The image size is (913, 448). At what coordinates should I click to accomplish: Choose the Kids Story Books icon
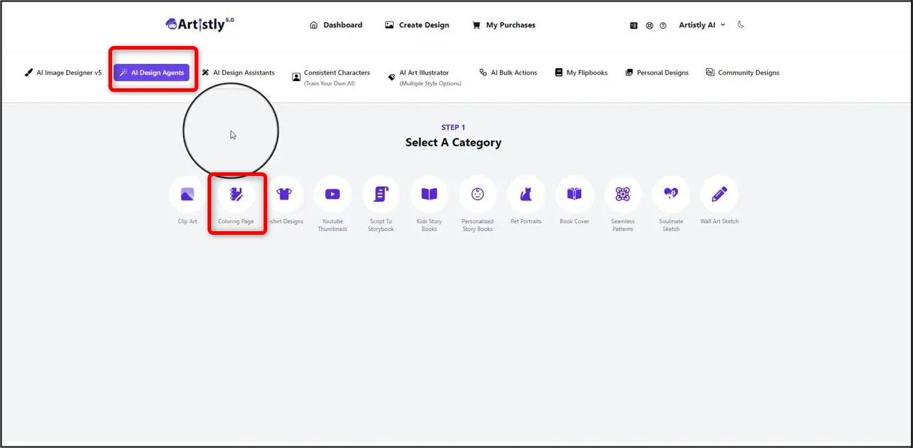(429, 195)
